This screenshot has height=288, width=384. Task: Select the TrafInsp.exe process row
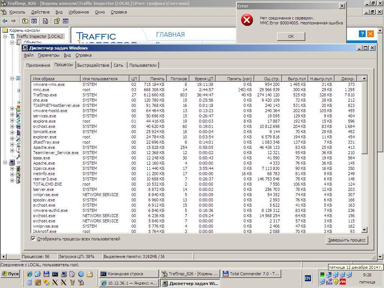tap(196, 95)
